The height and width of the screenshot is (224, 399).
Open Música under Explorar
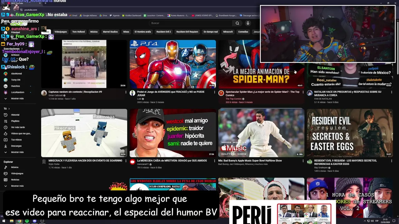(15, 167)
